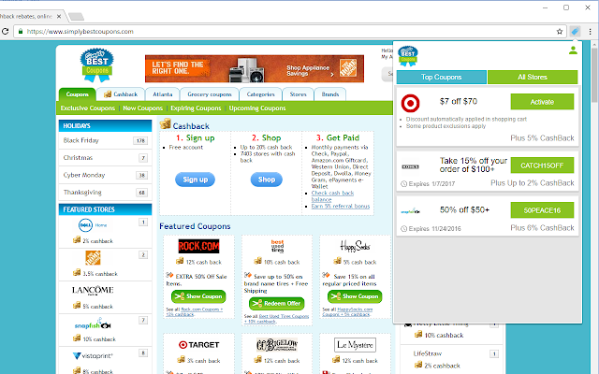This screenshot has width=599, height=374.
Task: Select the Black Friday holiday row
Action: pos(105,140)
